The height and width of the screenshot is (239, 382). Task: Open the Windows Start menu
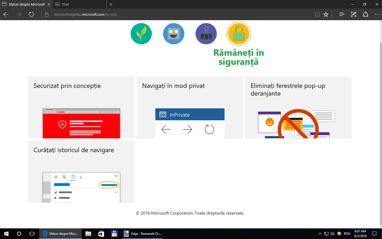click(x=6, y=234)
